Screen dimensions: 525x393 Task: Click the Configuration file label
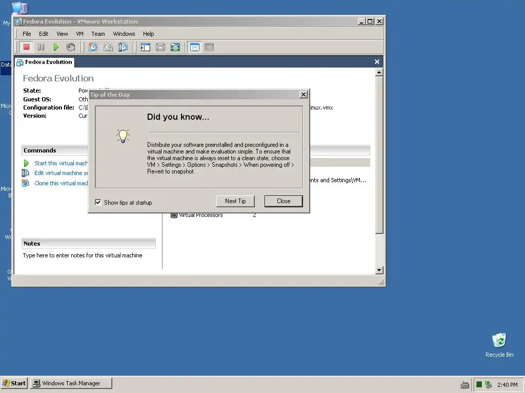49,107
